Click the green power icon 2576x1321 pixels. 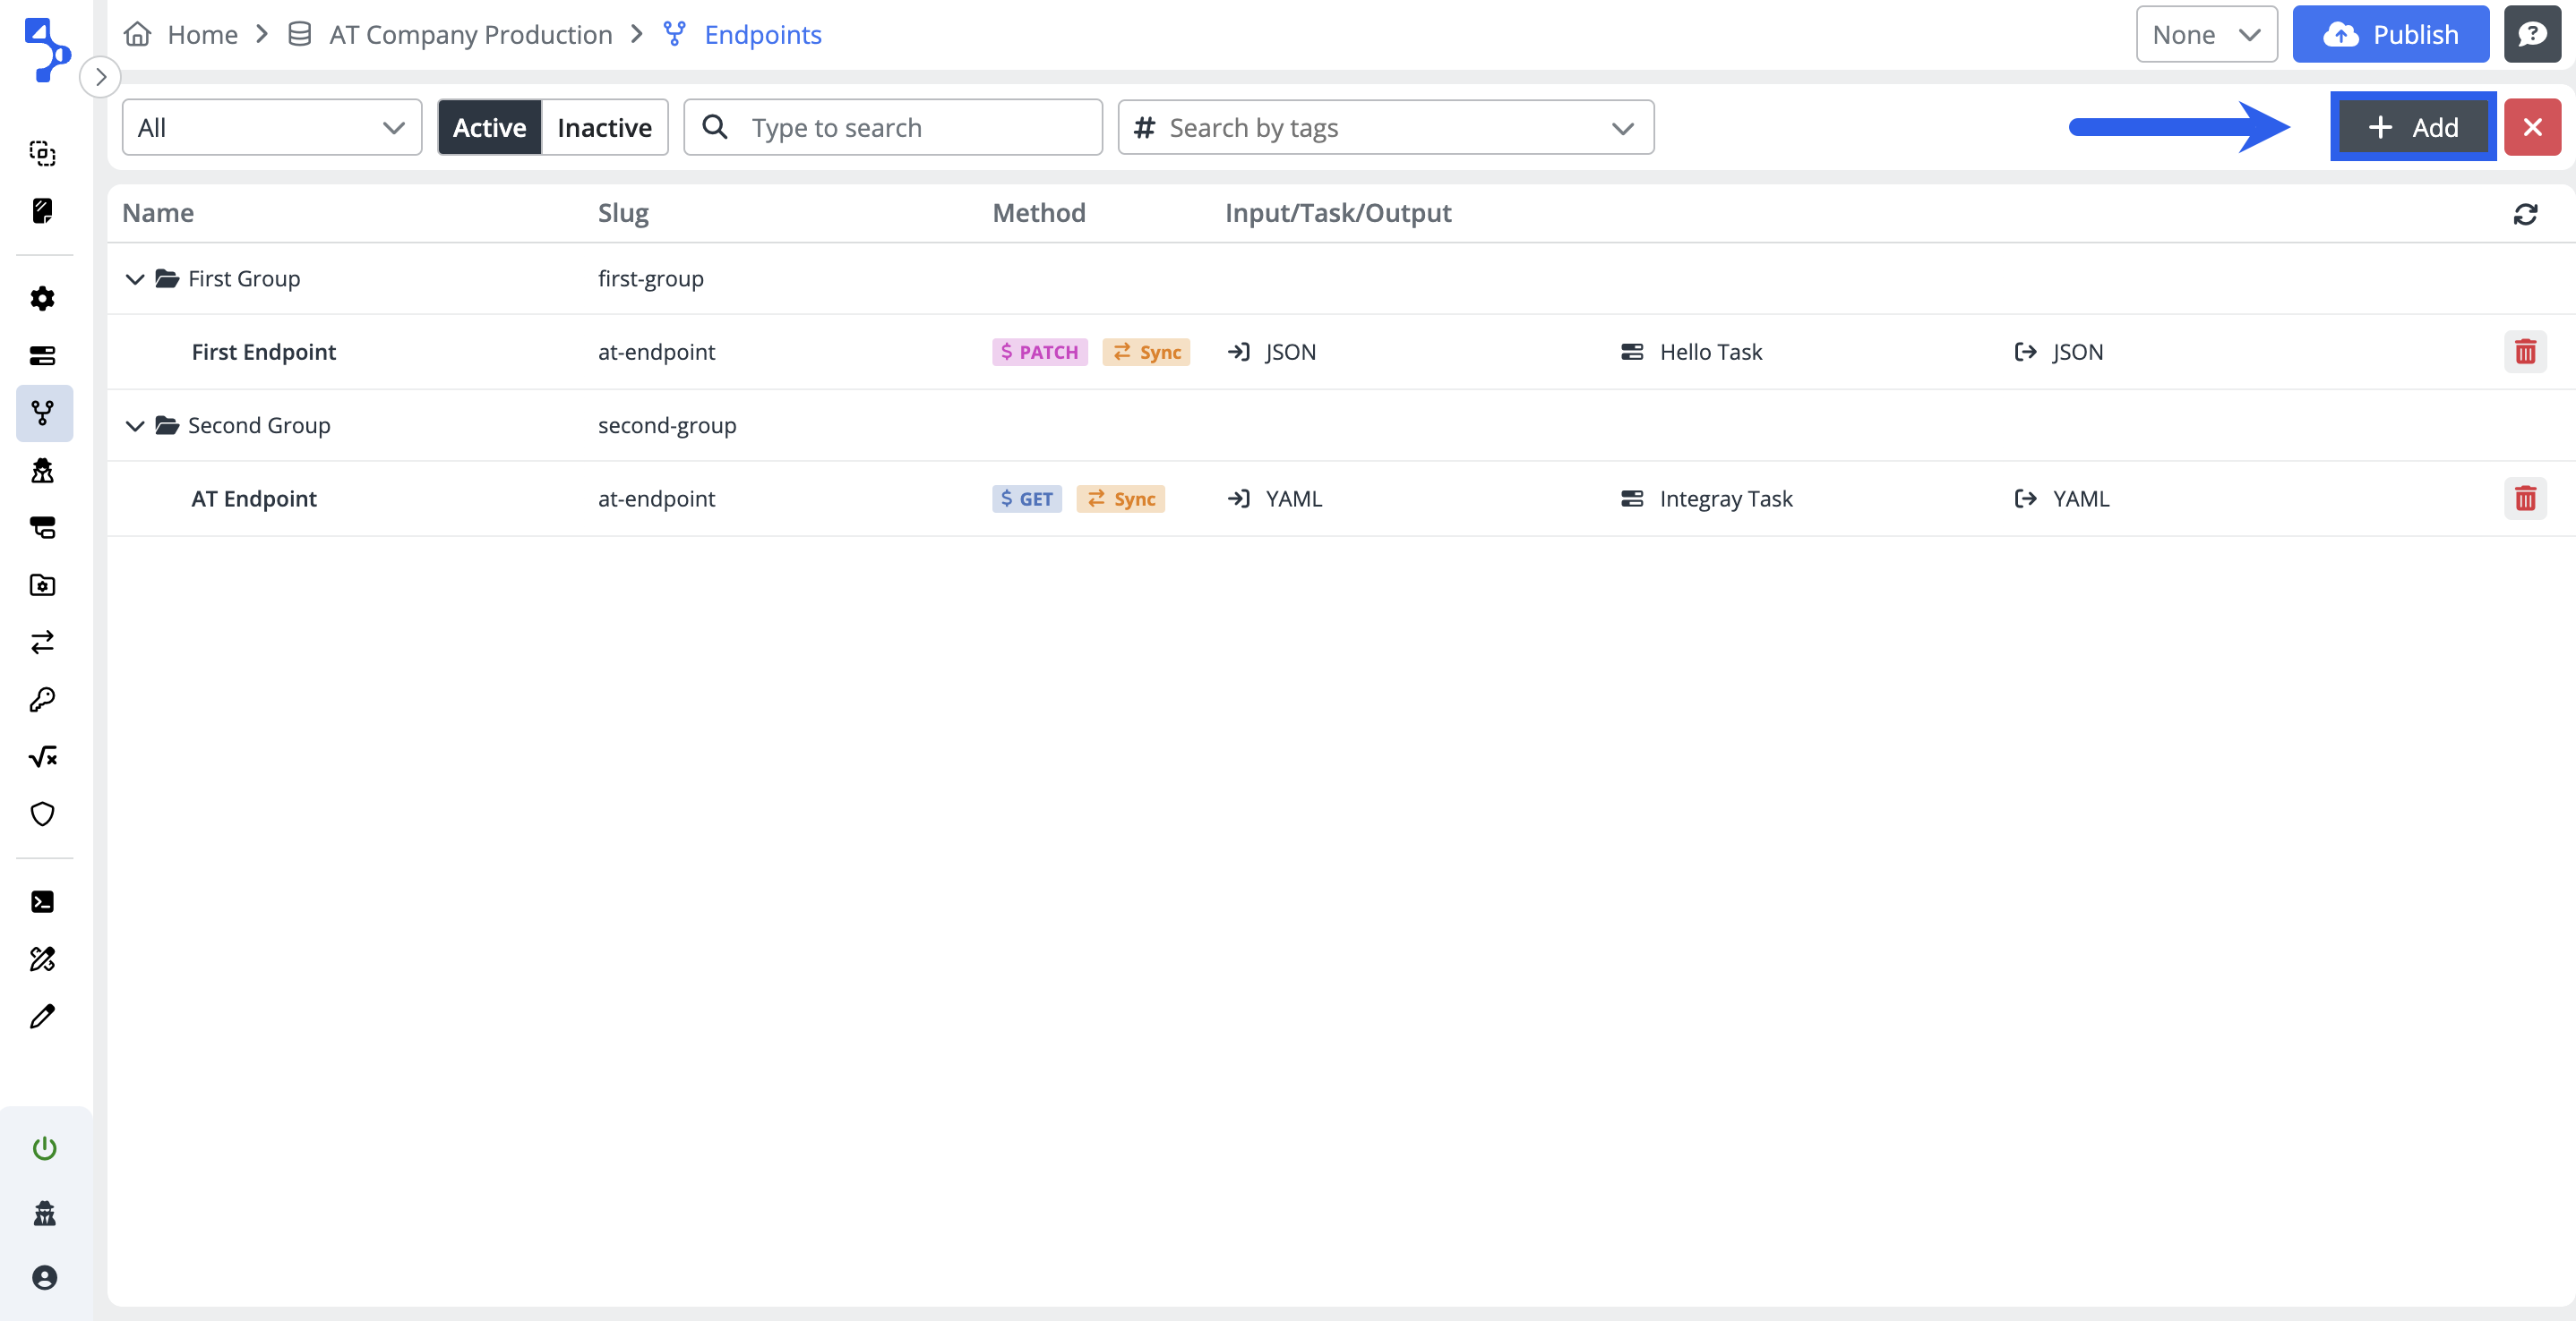pyautogui.click(x=44, y=1148)
